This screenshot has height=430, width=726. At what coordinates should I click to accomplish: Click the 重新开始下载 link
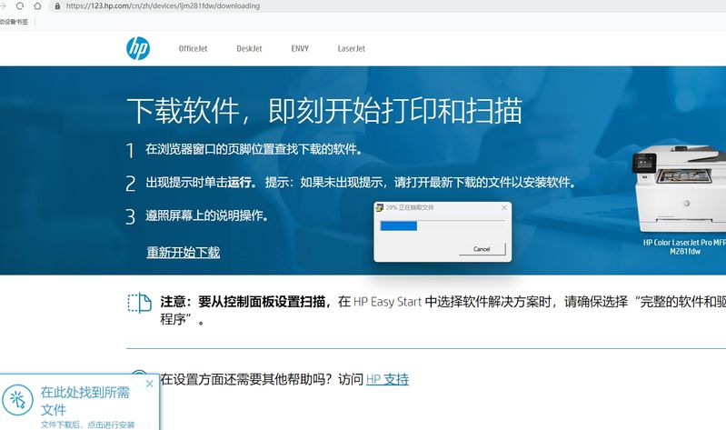point(183,253)
